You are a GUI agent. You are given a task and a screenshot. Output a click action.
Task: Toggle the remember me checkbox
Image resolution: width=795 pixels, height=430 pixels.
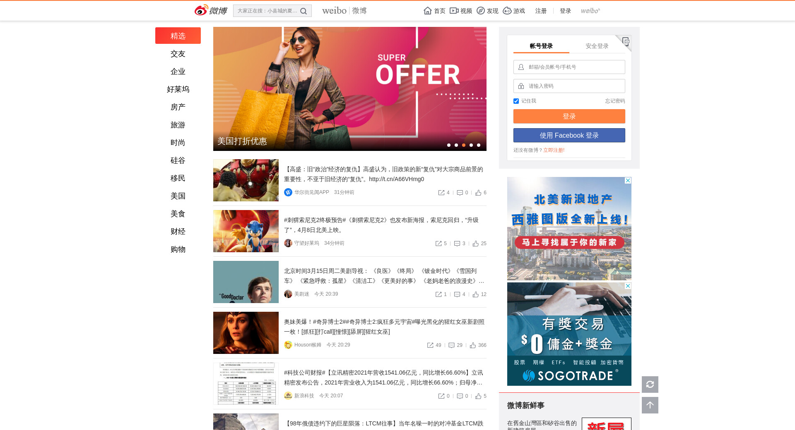516,101
